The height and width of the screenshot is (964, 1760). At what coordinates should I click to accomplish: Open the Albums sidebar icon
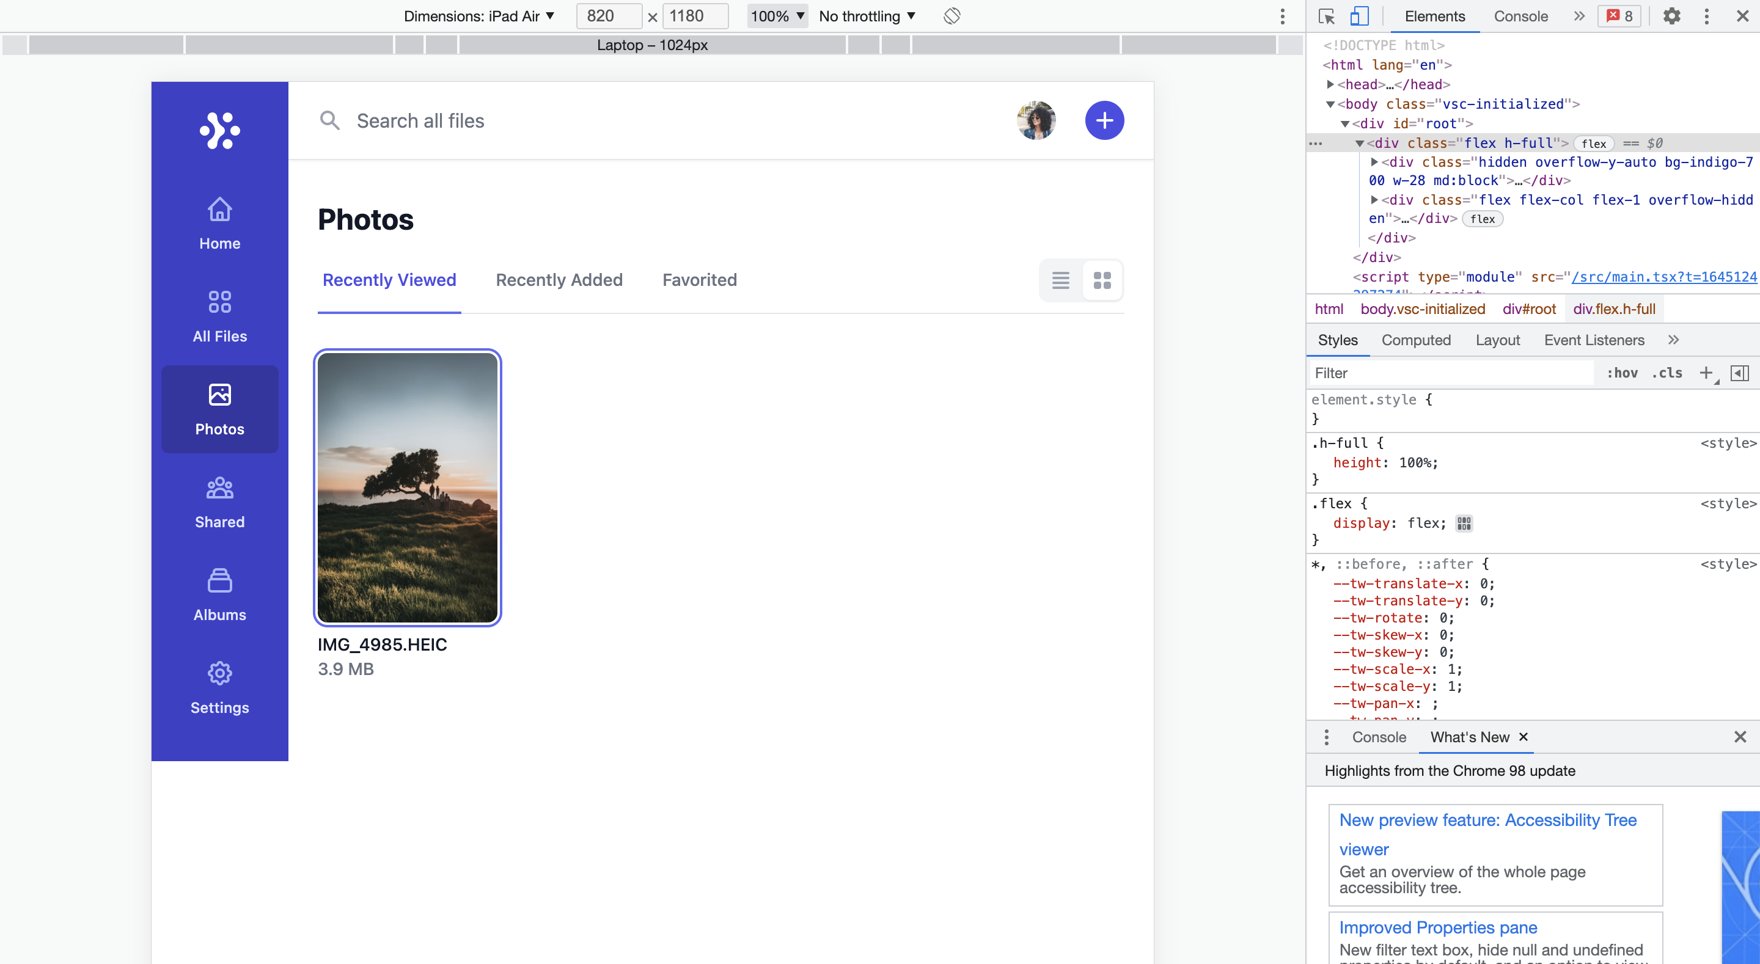[x=219, y=581]
